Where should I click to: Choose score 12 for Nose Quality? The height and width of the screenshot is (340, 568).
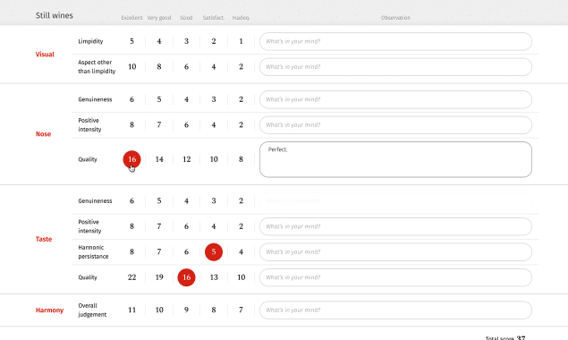pyautogui.click(x=187, y=159)
